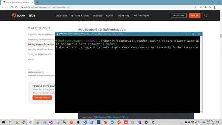The image size is (222, 125).
Task: Open the Developers menu
Action: 62,16
